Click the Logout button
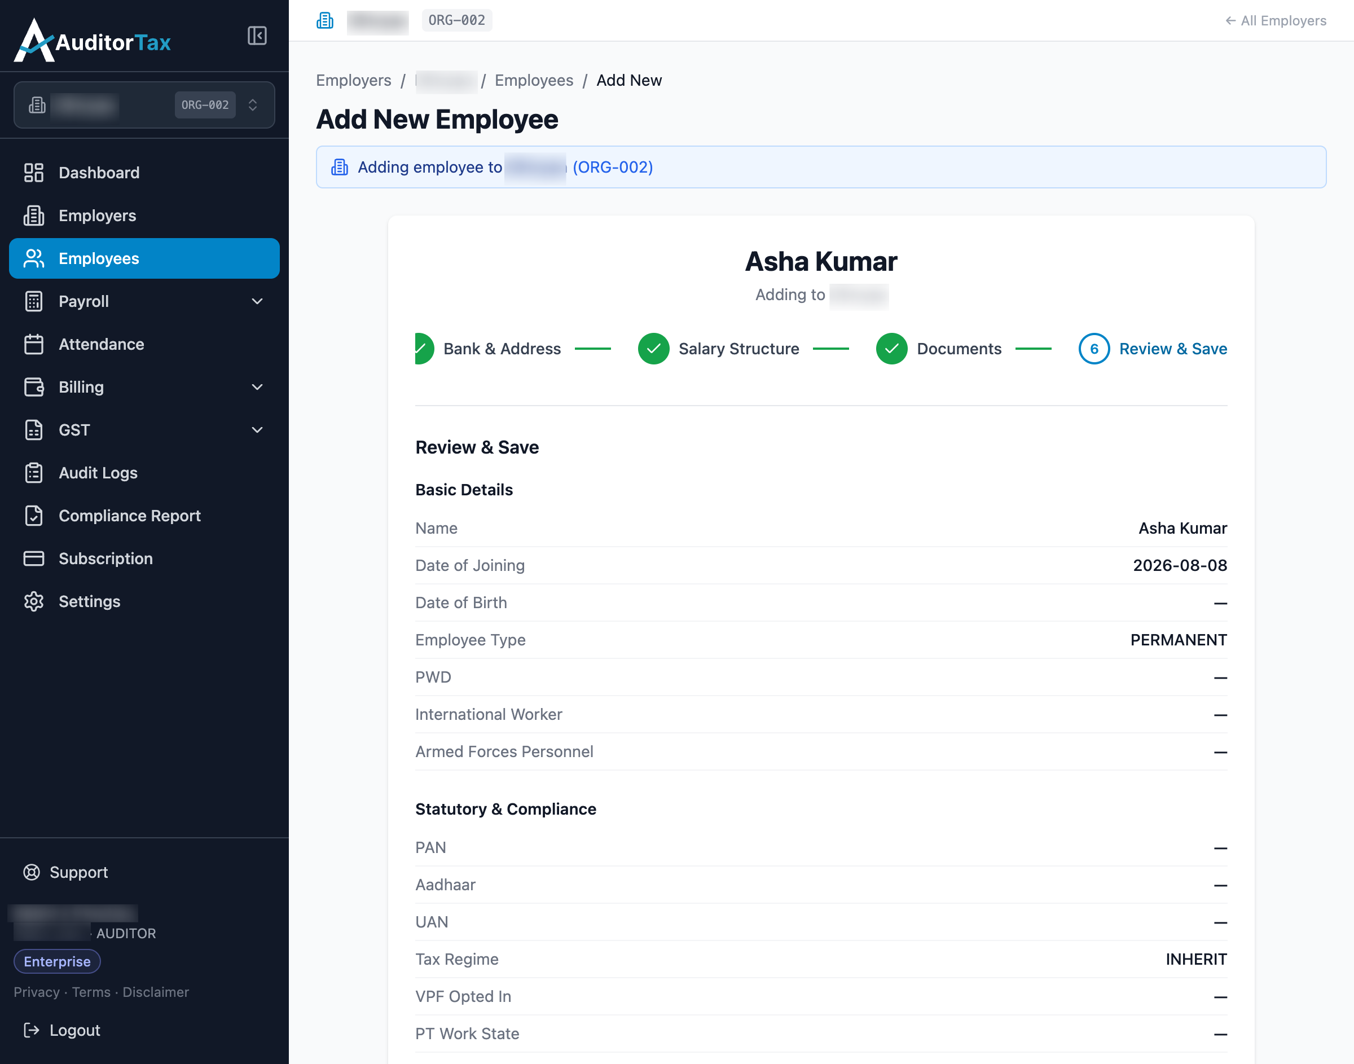The image size is (1354, 1064). [61, 1030]
